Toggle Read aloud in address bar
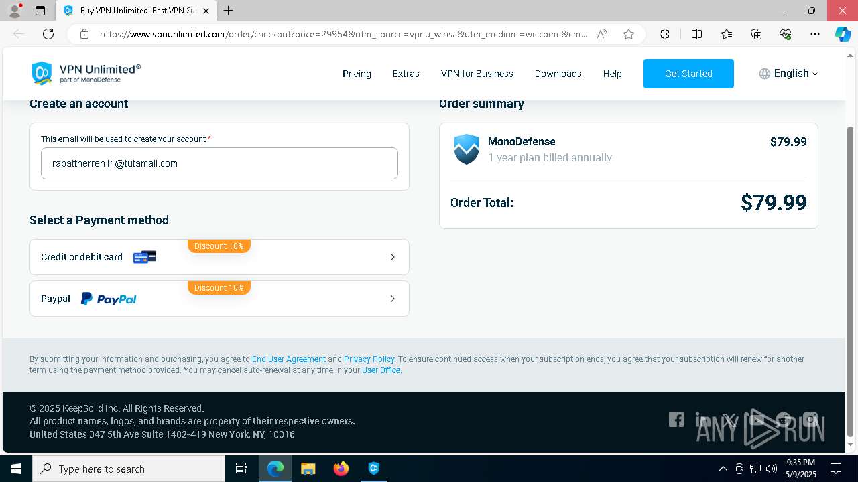The width and height of the screenshot is (858, 482). pos(602,34)
